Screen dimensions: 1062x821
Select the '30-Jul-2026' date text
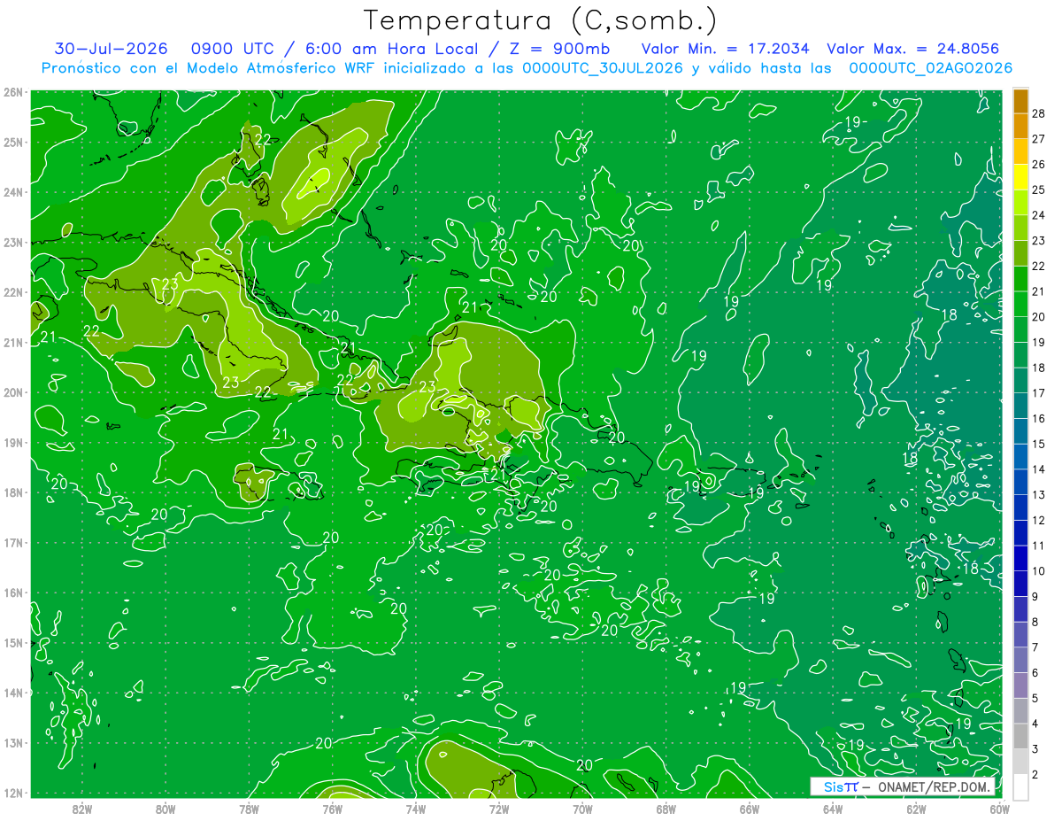(112, 49)
